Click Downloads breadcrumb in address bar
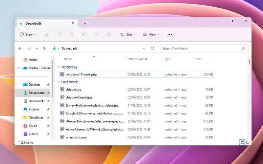Image resolution: width=263 pixels, height=164 pixels. coord(69,48)
